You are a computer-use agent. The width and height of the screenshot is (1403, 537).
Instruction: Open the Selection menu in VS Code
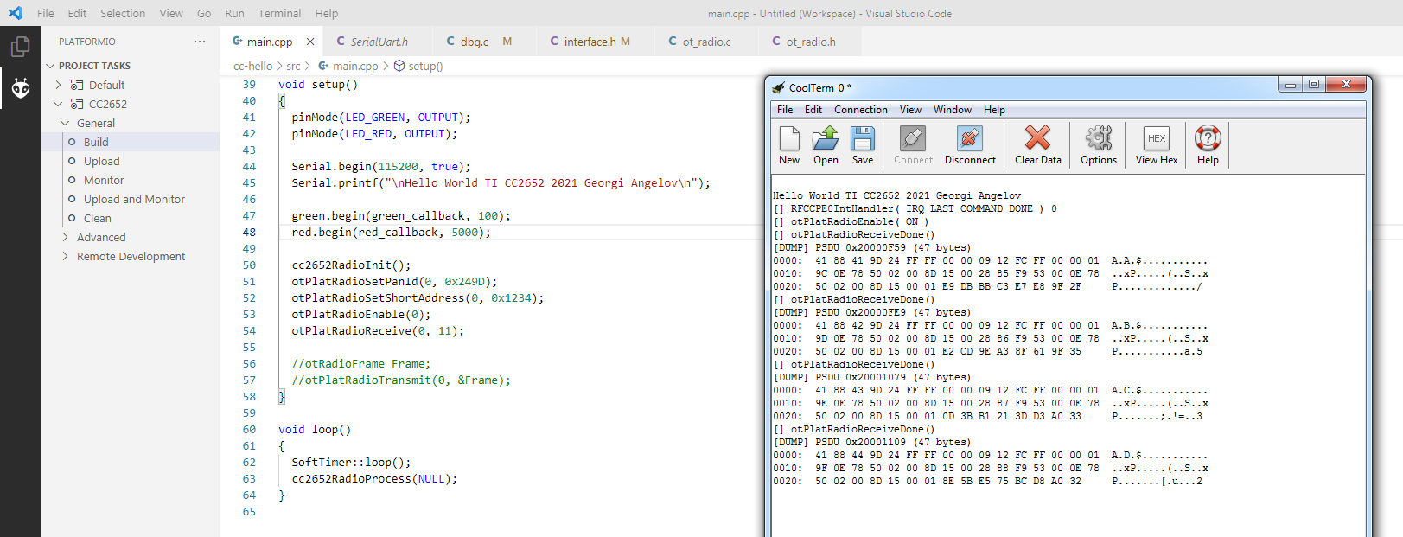(x=123, y=13)
